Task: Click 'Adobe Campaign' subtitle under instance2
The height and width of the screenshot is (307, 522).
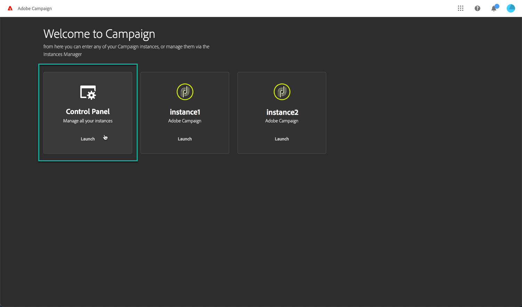Action: coord(282,121)
